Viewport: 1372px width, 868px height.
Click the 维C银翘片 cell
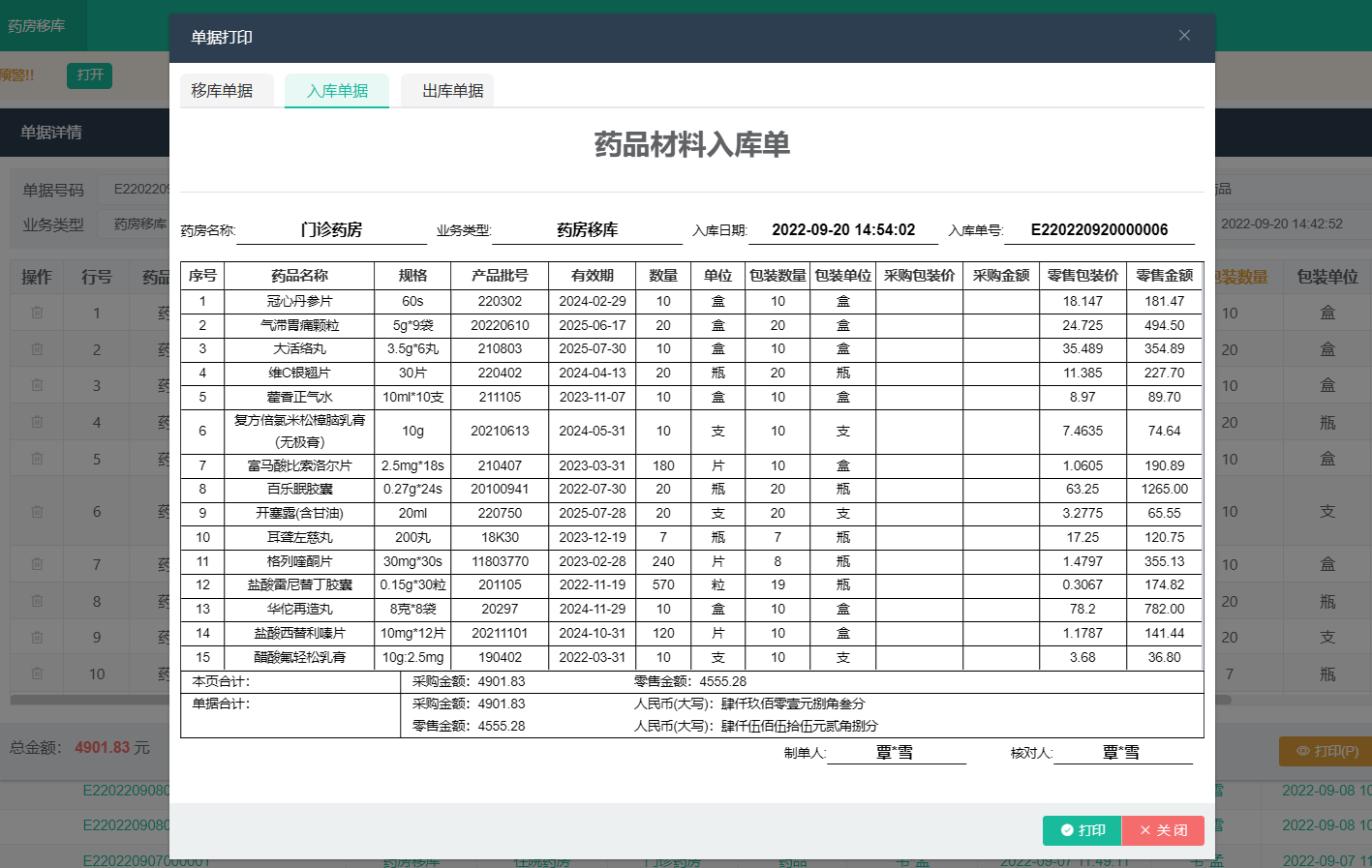299,374
